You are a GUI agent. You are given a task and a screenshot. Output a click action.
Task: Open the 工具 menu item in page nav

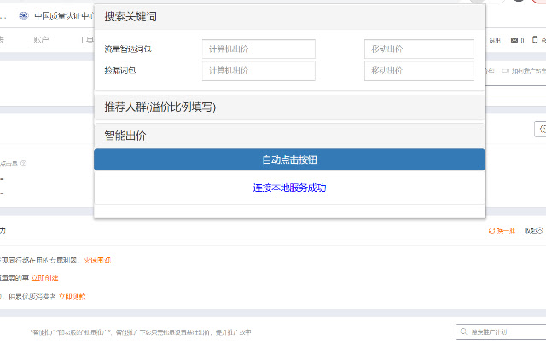[88, 40]
